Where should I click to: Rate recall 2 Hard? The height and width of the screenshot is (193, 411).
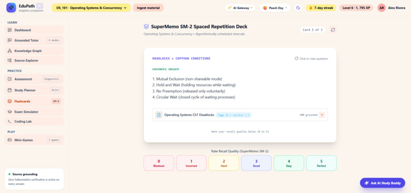224,163
